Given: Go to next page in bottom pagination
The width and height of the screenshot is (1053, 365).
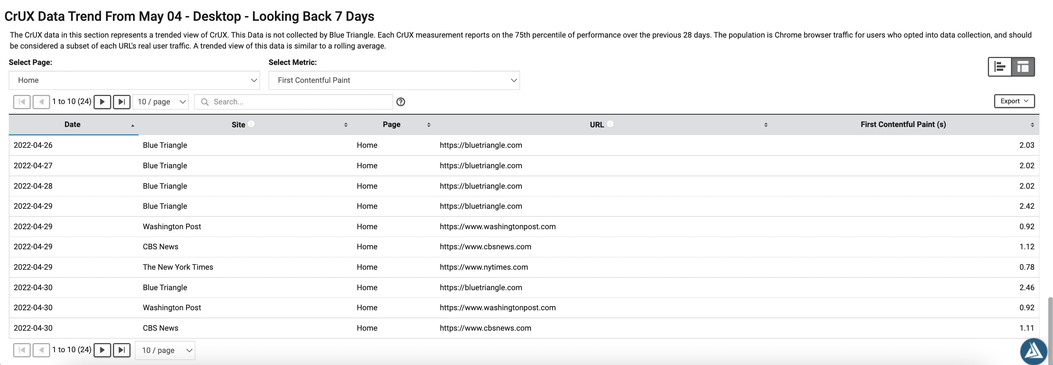Looking at the screenshot, I should [x=102, y=350].
